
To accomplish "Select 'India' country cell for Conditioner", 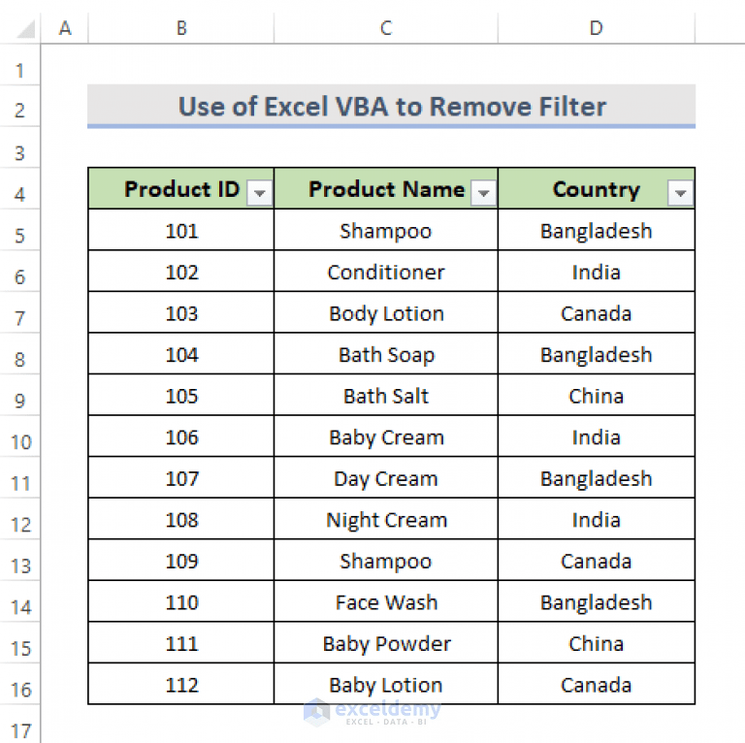I will tap(597, 272).
